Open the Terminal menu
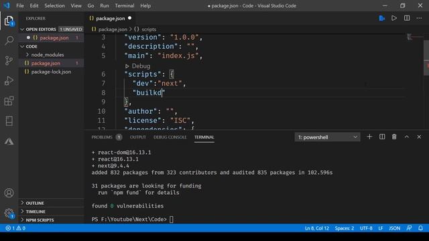 tap(125, 5)
